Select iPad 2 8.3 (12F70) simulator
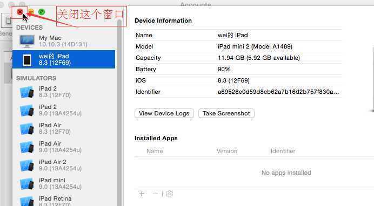Image resolution: width=374 pixels, height=206 pixels. (64, 92)
